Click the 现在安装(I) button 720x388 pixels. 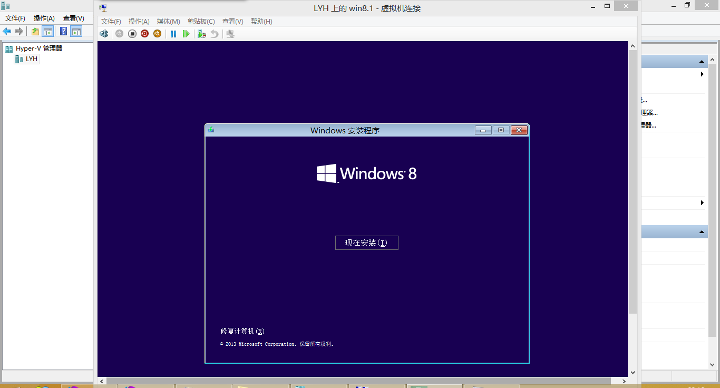tap(367, 242)
